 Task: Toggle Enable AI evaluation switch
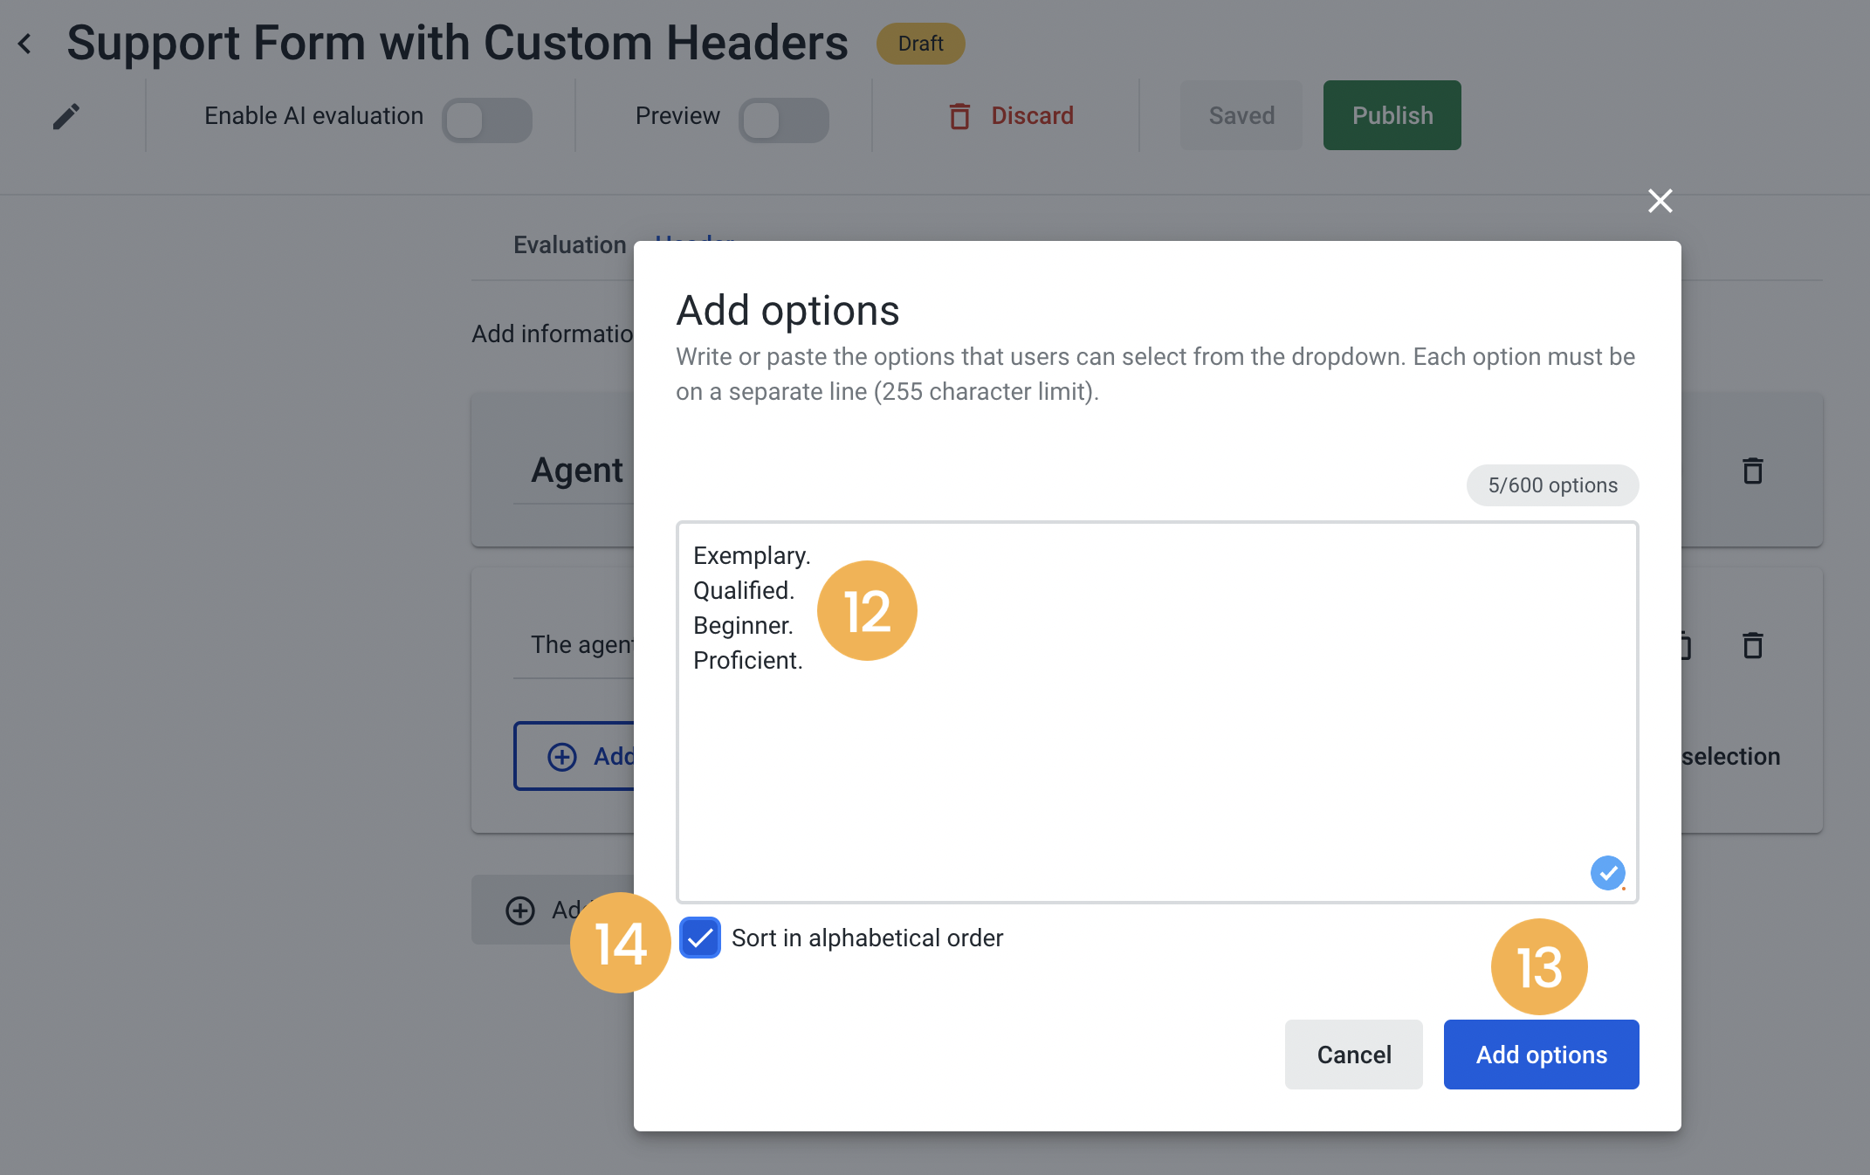click(486, 120)
